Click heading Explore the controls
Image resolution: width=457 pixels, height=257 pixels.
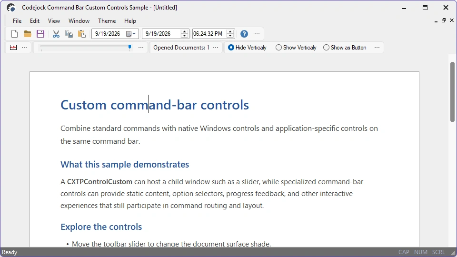click(x=101, y=227)
